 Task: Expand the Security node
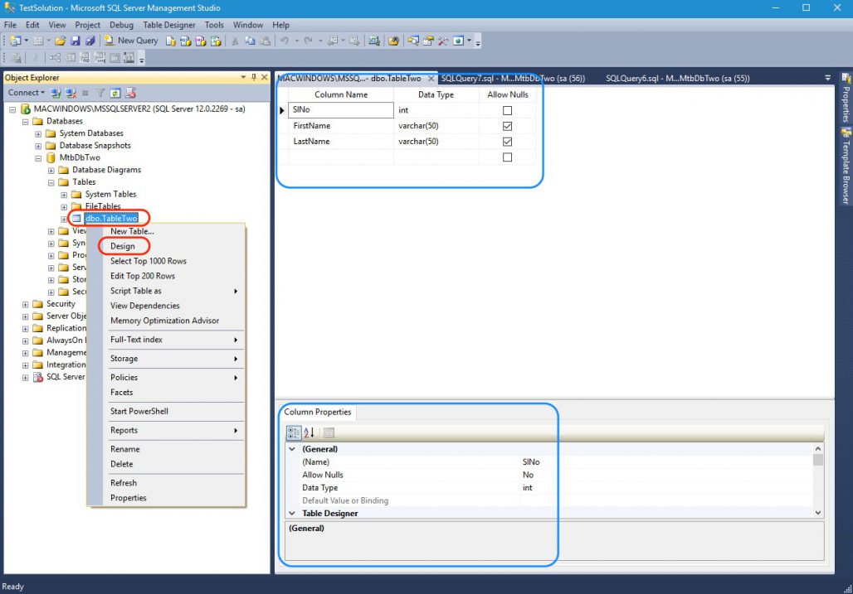[x=25, y=305]
